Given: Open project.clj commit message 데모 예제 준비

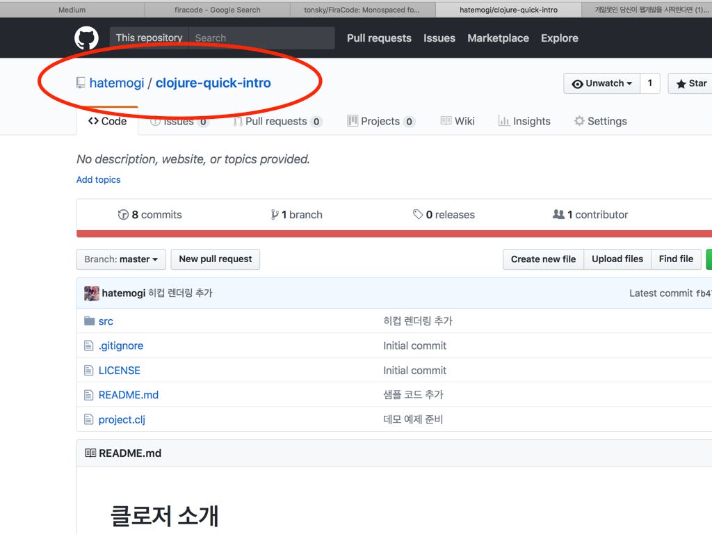Looking at the screenshot, I should pos(413,419).
